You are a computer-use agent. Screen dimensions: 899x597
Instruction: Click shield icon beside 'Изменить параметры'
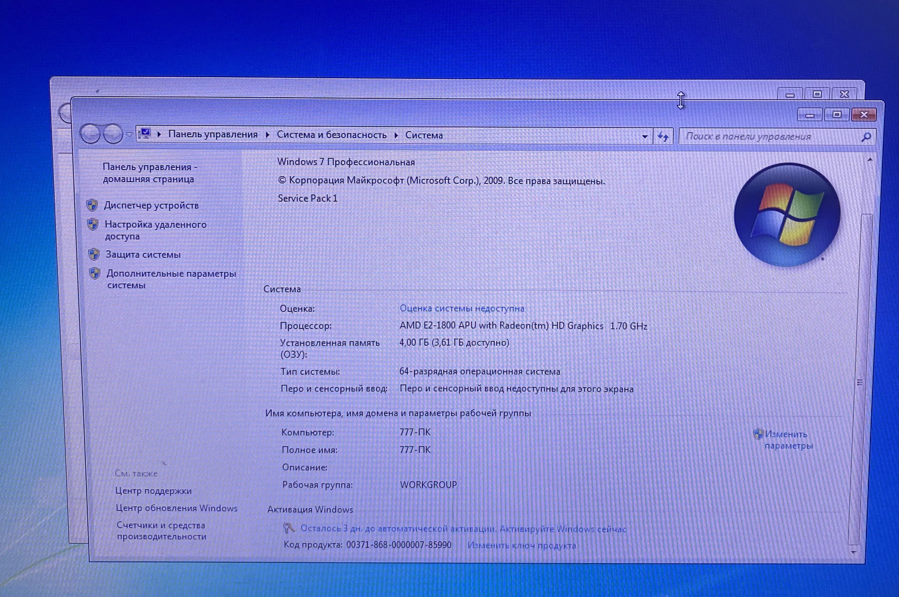click(x=758, y=434)
